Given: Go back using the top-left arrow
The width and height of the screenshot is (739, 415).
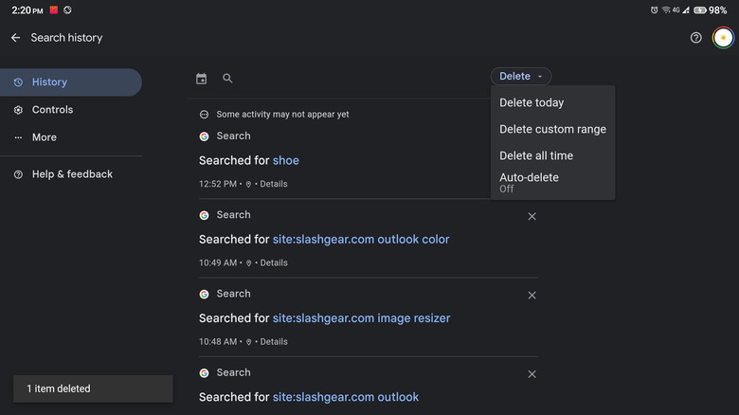Looking at the screenshot, I should point(15,38).
